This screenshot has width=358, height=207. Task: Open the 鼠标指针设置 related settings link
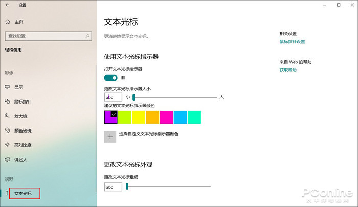click(x=292, y=42)
